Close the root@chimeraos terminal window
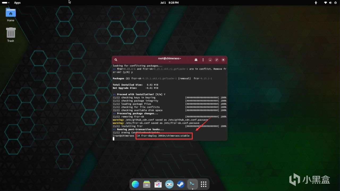The height and width of the screenshot is (191, 340). (x=223, y=60)
